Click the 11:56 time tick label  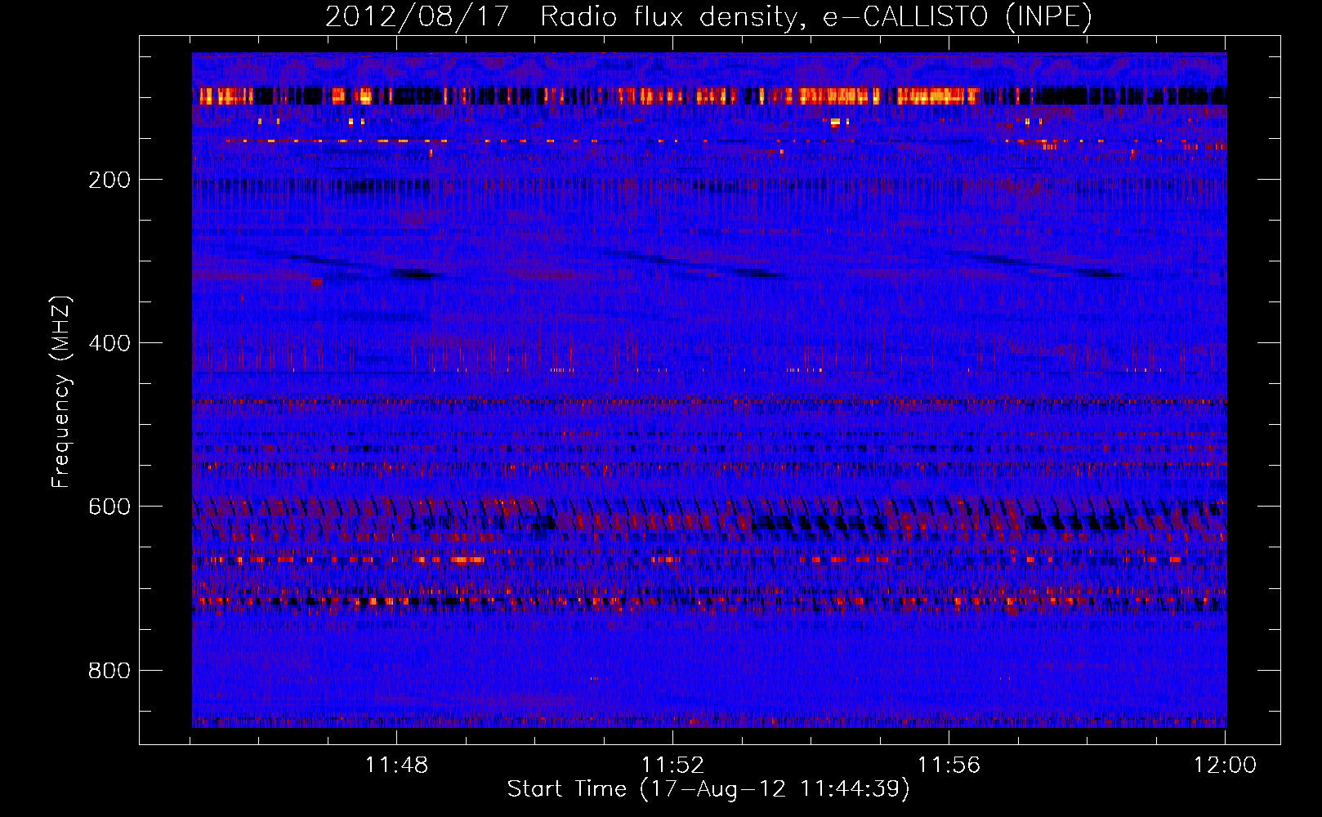949,766
